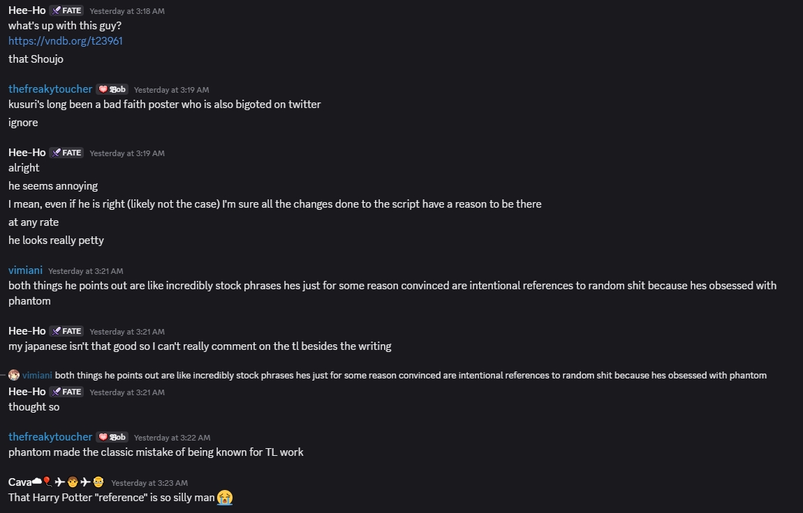The height and width of the screenshot is (513, 803).
Task: Click vimiani's small avatar in the reply preview
Action: point(14,375)
